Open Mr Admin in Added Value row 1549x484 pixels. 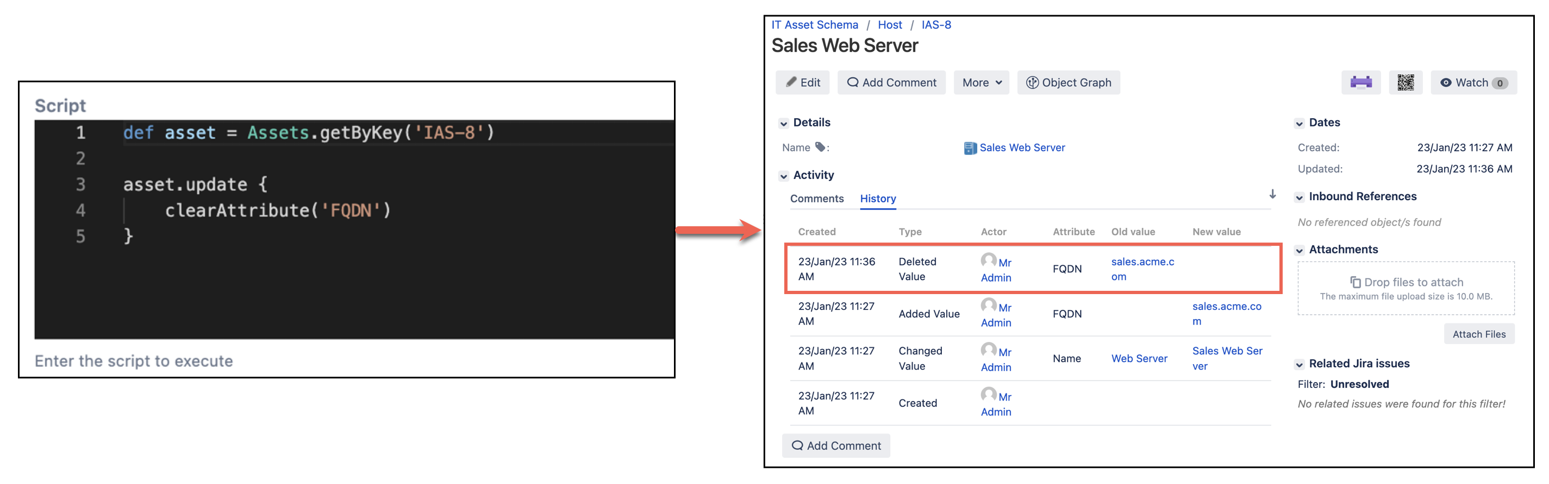[996, 315]
